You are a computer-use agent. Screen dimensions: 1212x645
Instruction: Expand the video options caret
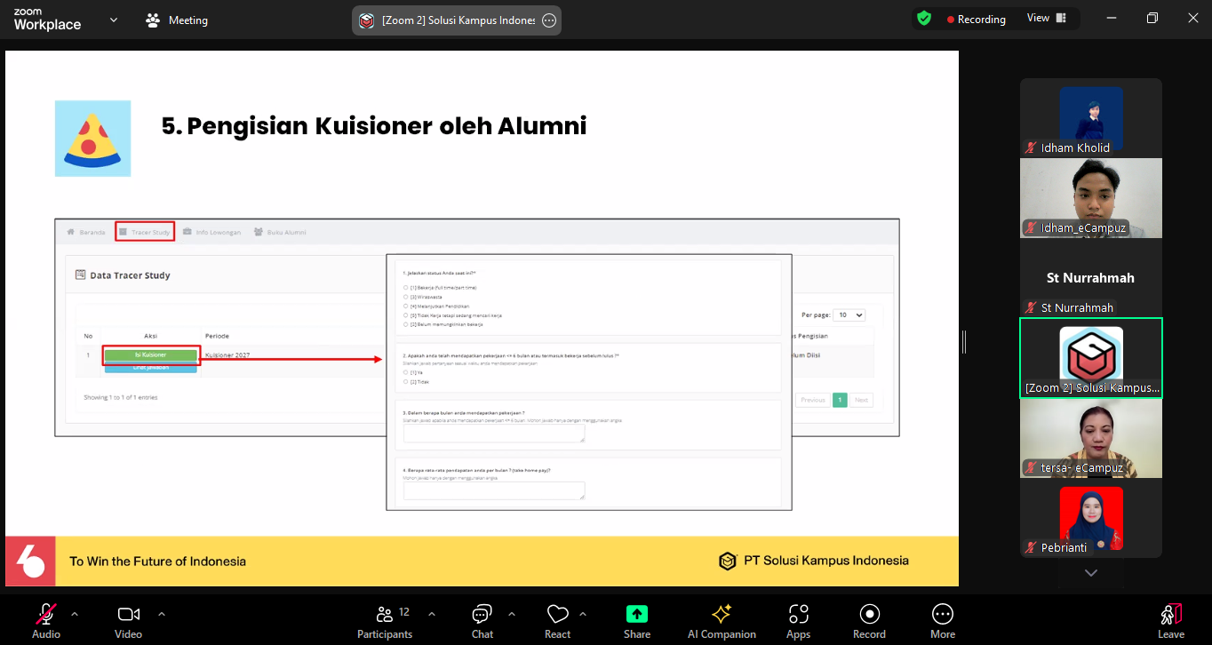162,614
